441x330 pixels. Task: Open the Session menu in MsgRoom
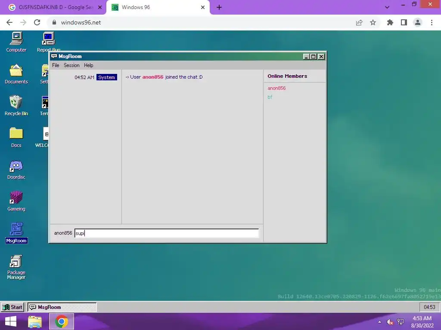[71, 65]
